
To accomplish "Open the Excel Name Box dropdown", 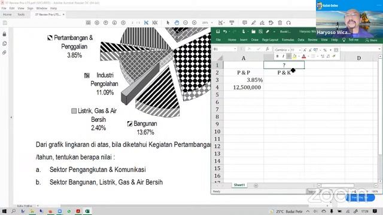I will 235,49.
